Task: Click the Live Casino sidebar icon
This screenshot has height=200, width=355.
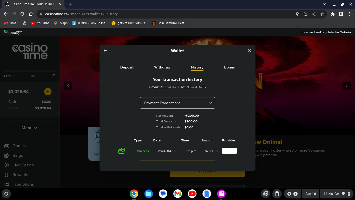Action: [7, 165]
